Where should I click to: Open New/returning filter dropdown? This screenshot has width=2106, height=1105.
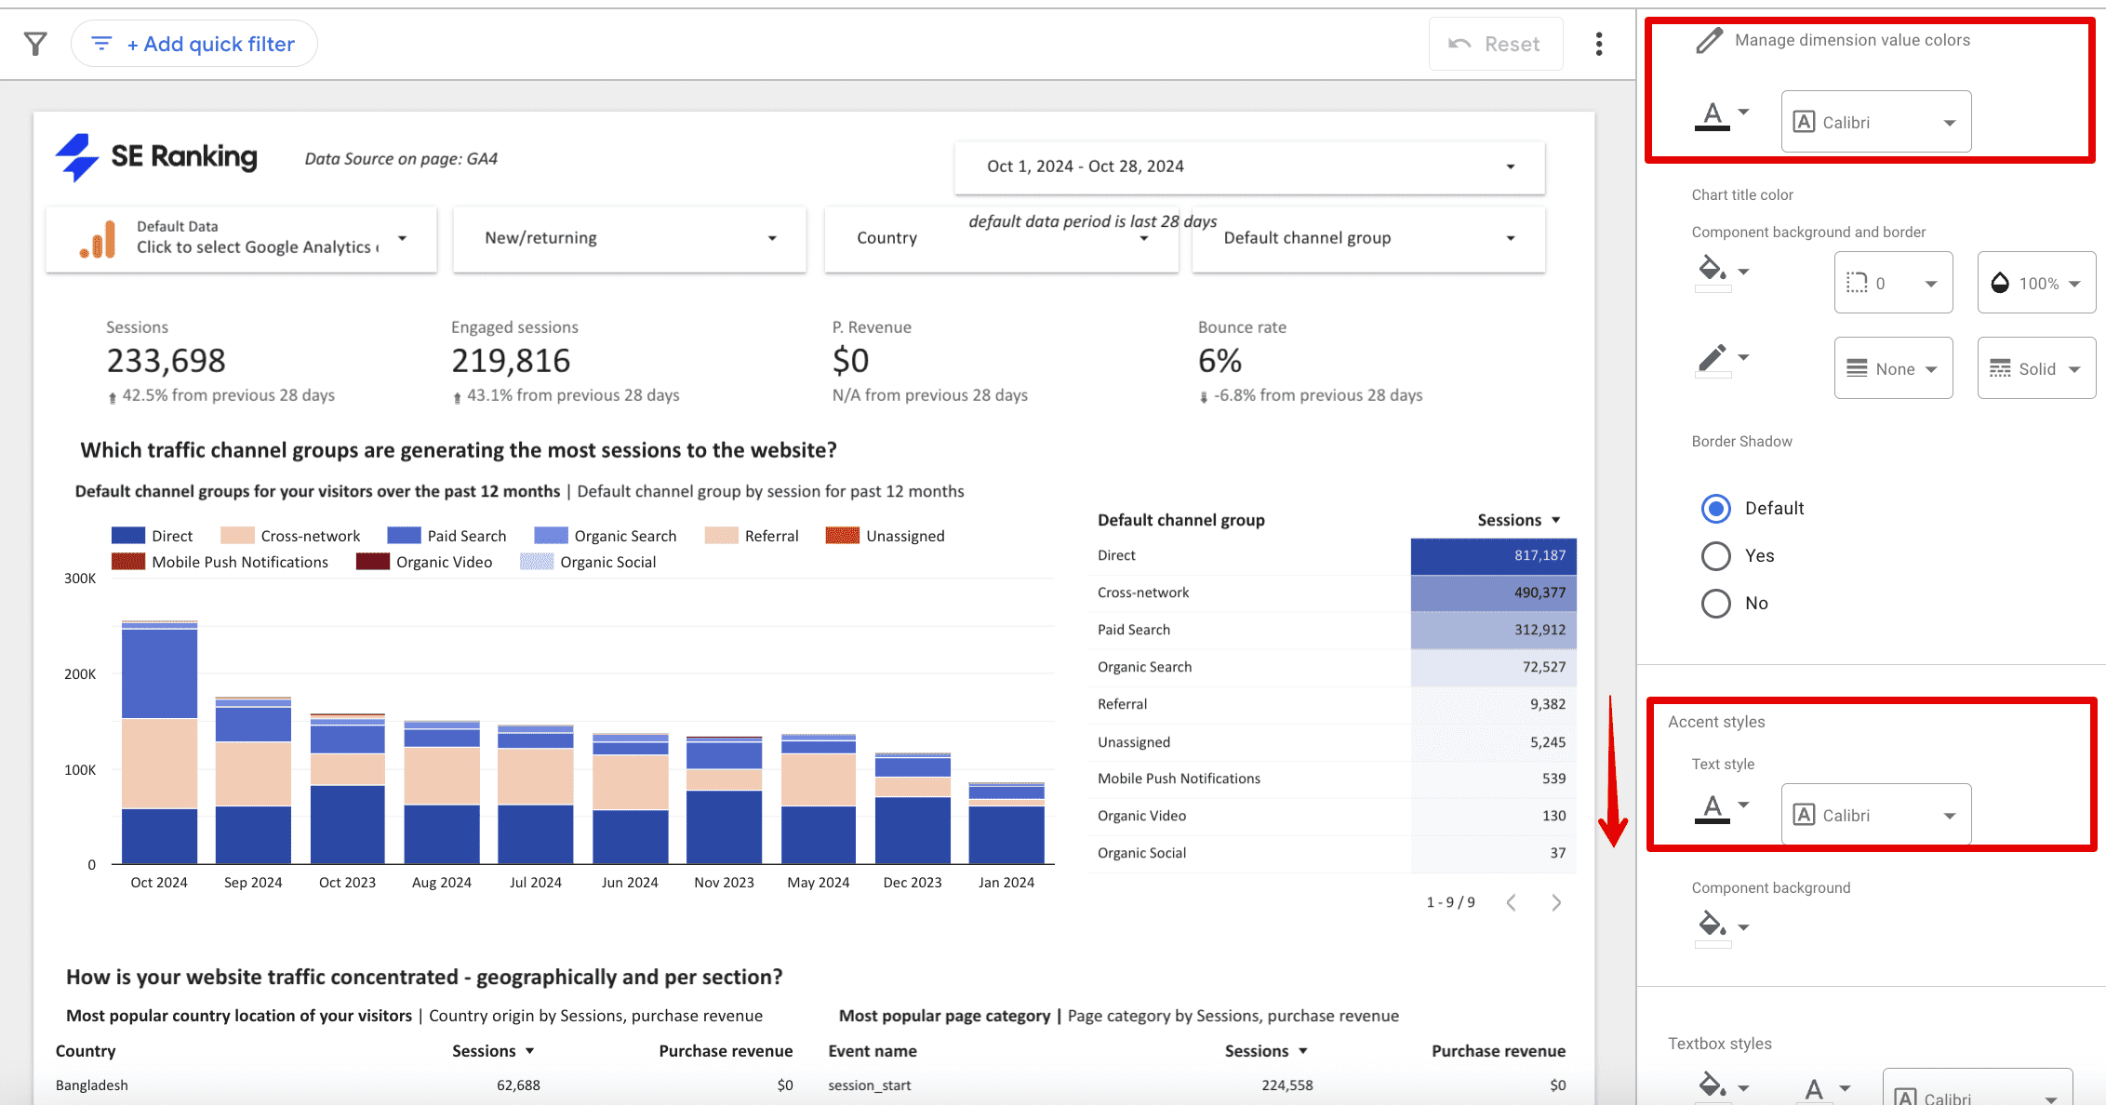(x=630, y=239)
